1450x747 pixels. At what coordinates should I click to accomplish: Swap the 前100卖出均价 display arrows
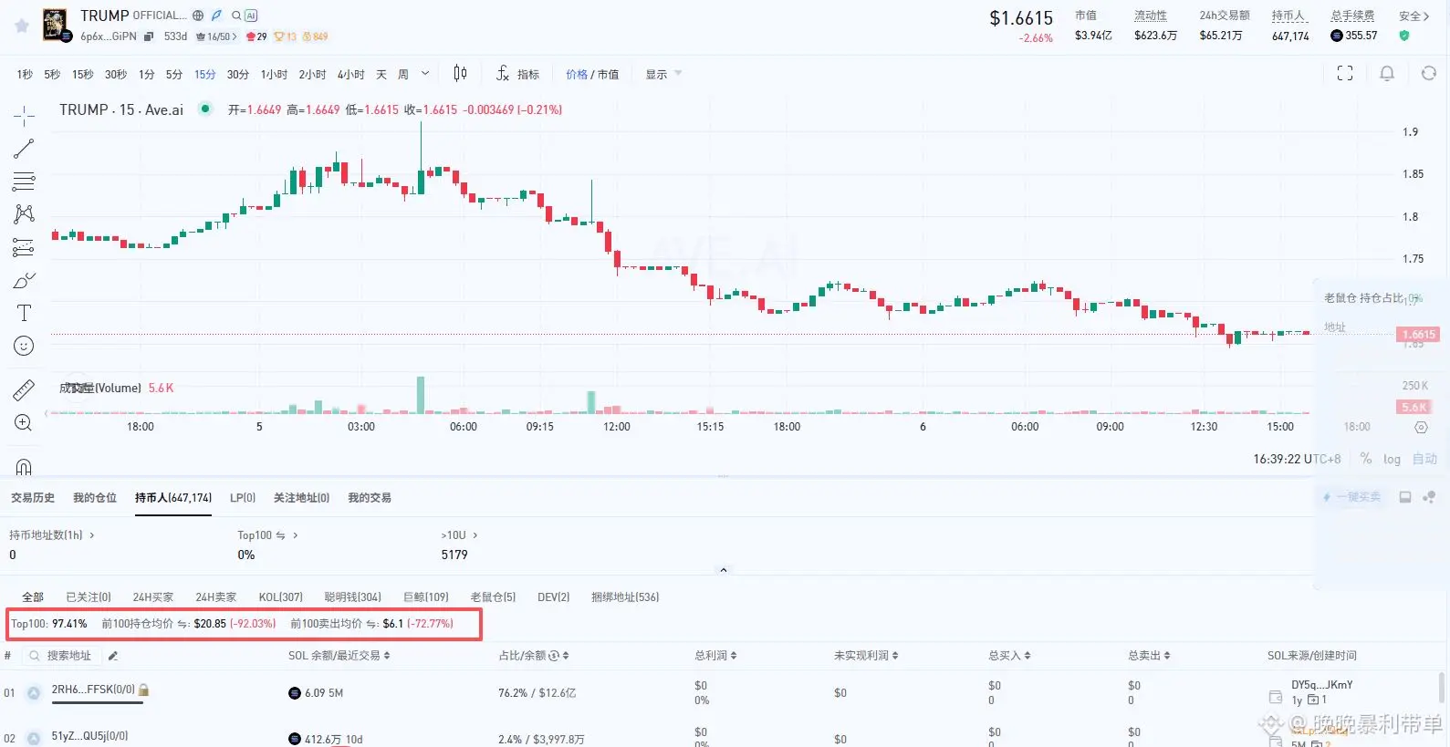(x=371, y=624)
